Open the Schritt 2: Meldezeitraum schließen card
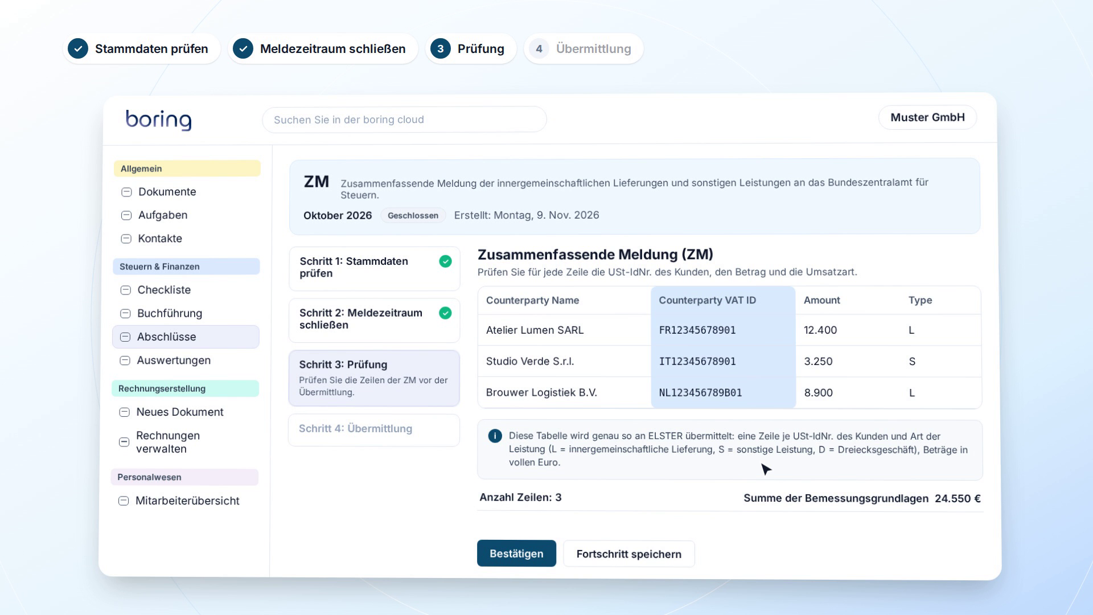 [374, 320]
